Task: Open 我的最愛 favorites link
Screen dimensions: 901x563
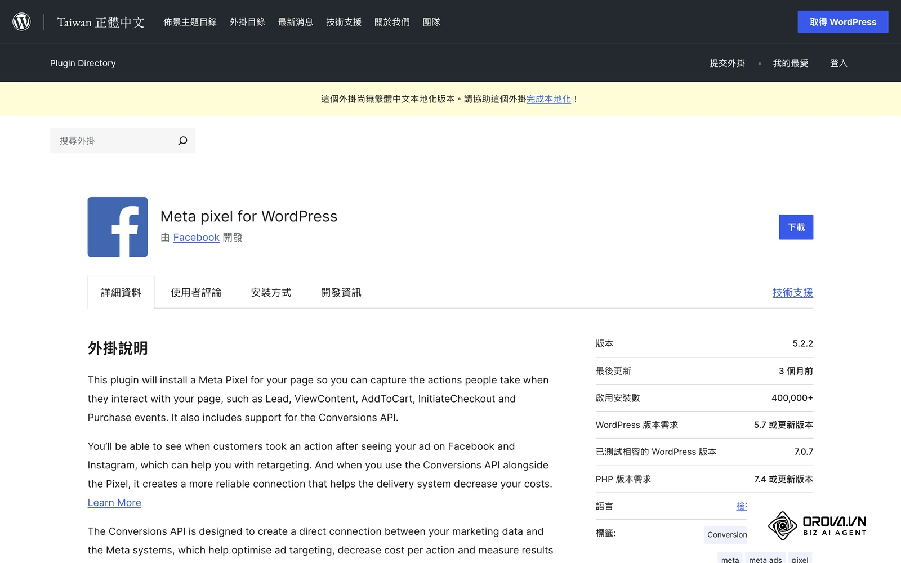Action: [791, 63]
